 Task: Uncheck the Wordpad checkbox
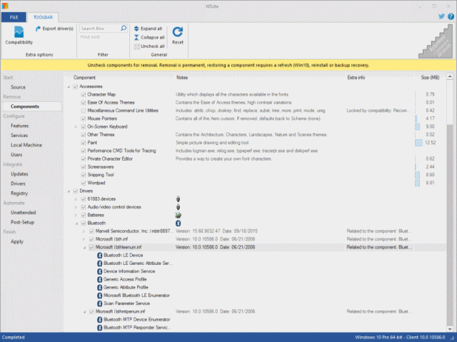[84, 183]
